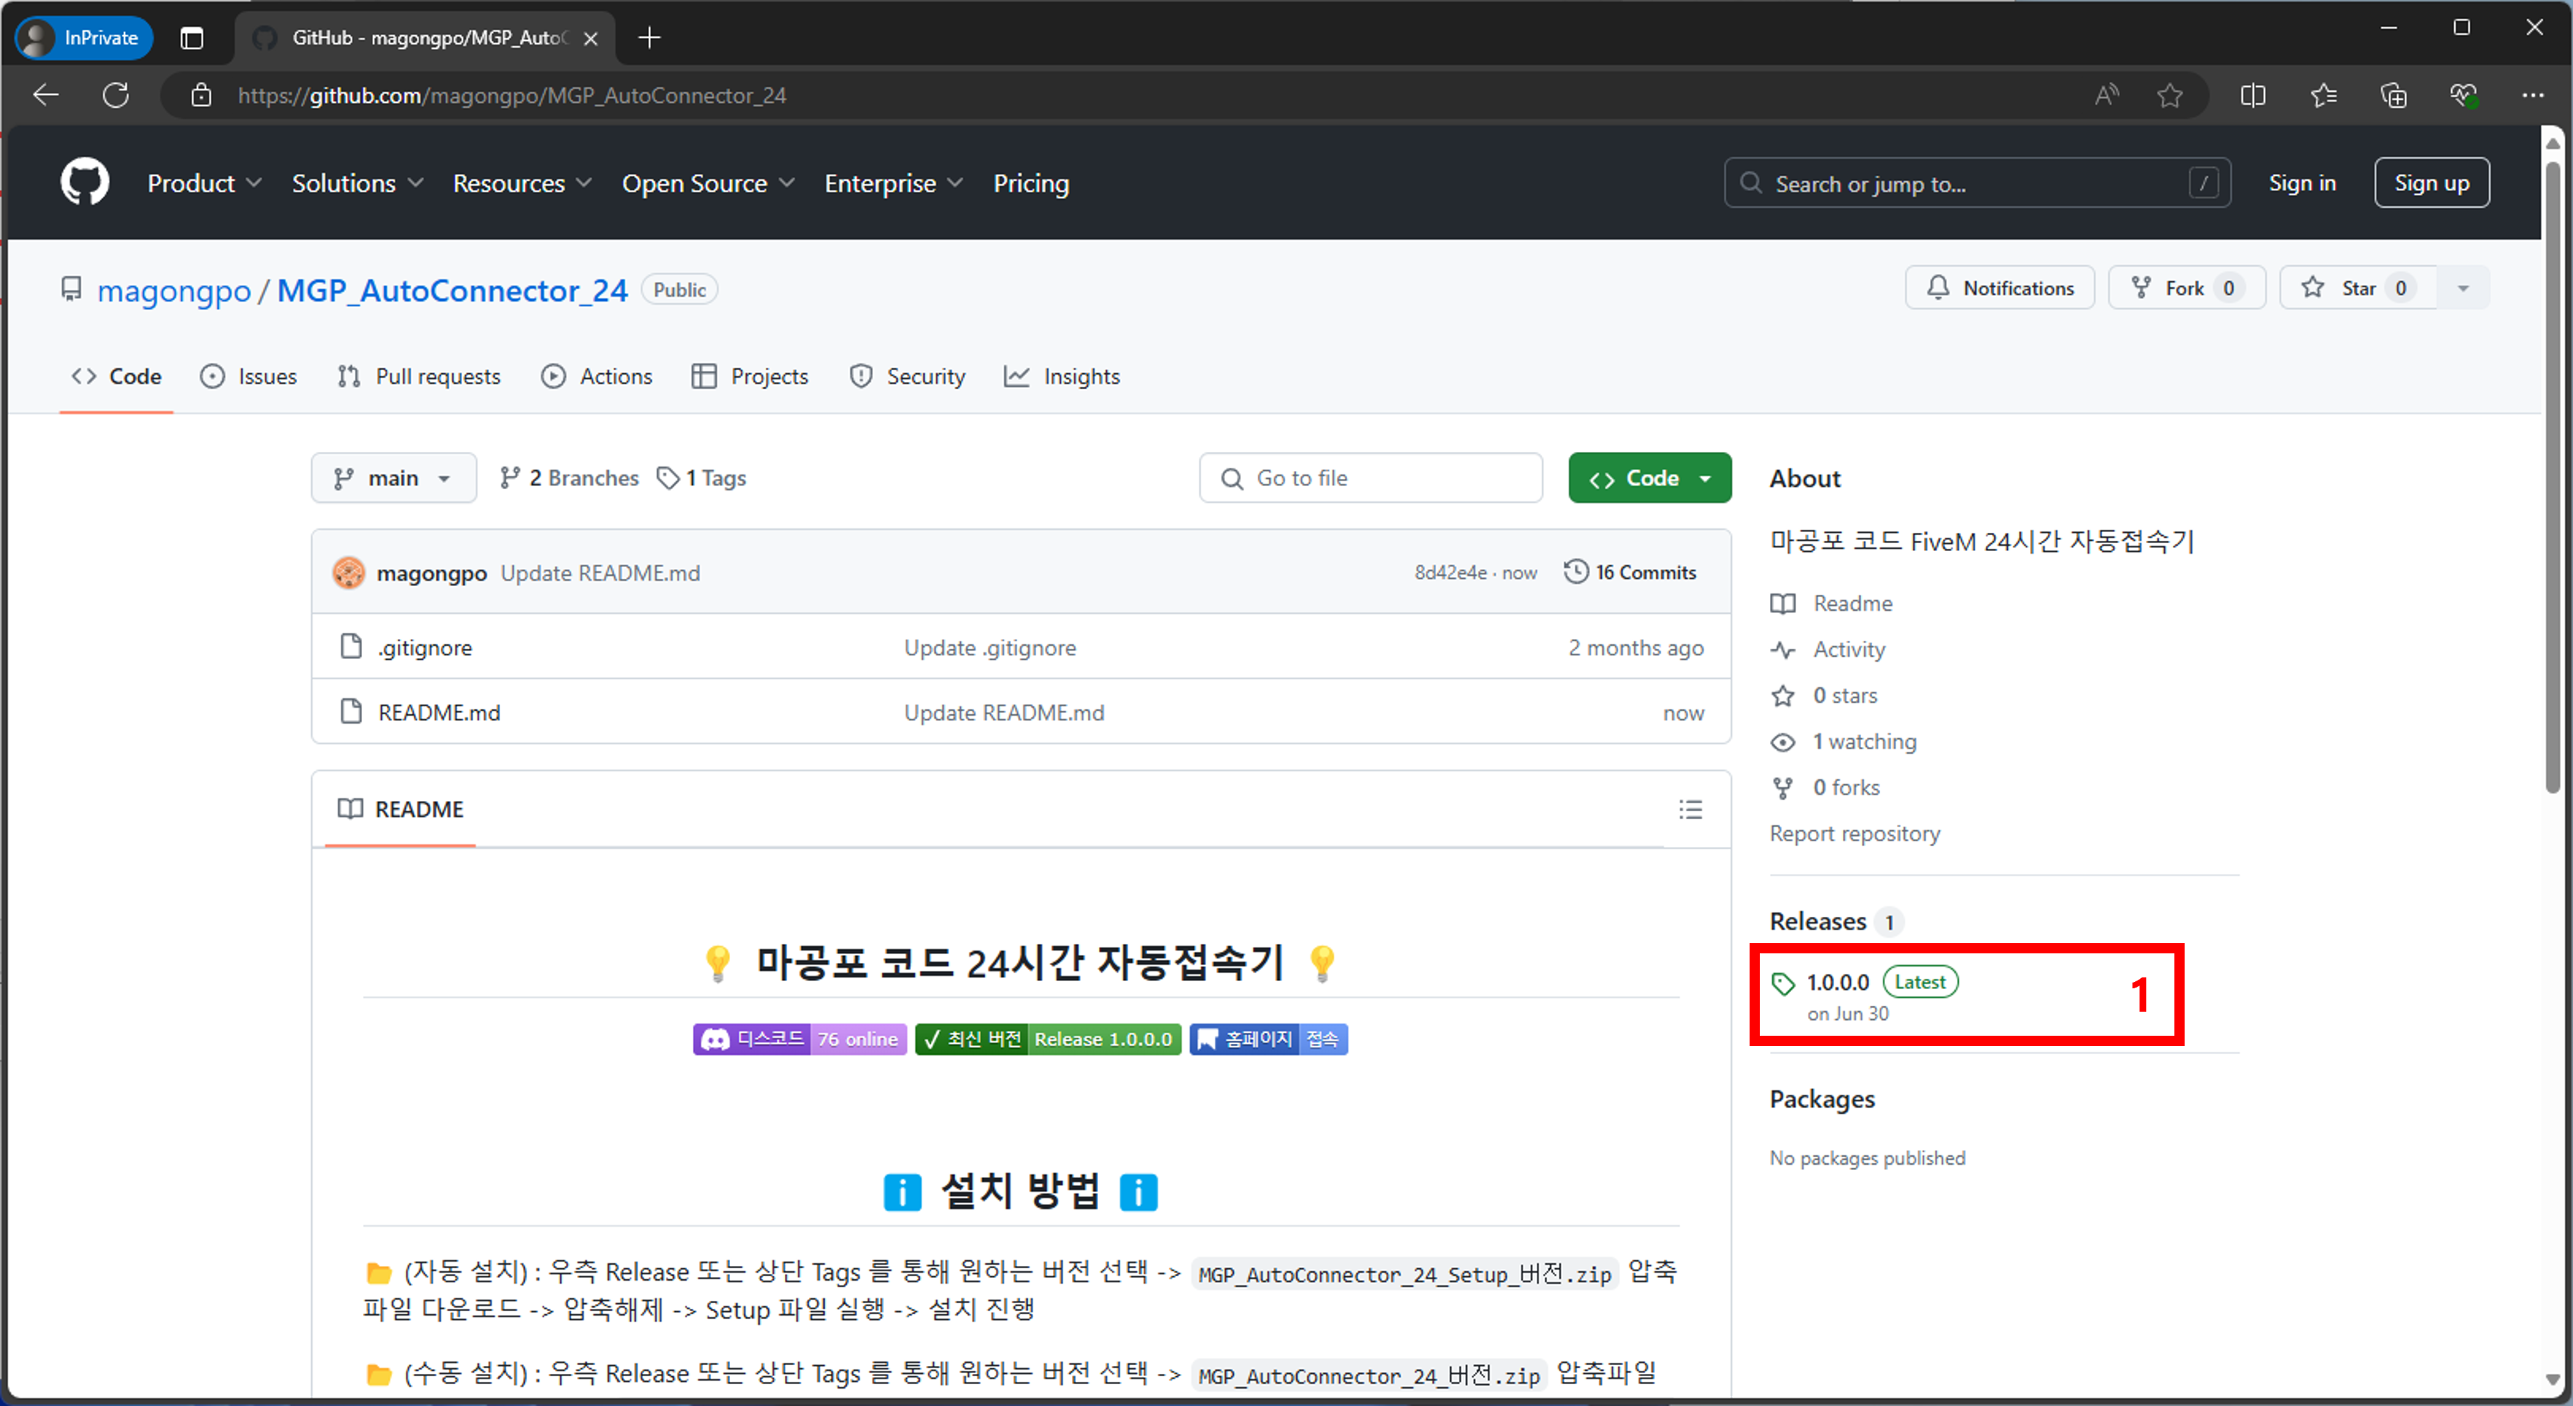
Task: Click the commit history clock icon
Action: click(x=1575, y=571)
